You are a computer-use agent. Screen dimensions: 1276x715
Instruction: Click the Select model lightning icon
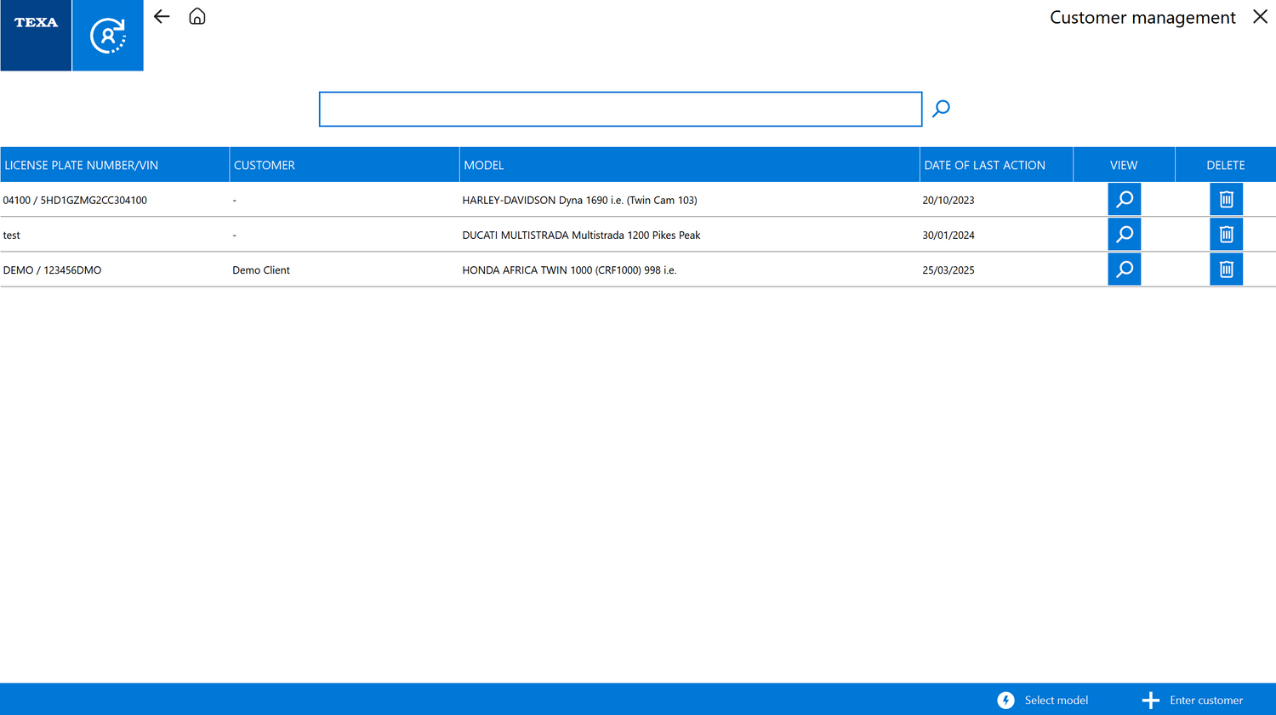click(x=1005, y=700)
